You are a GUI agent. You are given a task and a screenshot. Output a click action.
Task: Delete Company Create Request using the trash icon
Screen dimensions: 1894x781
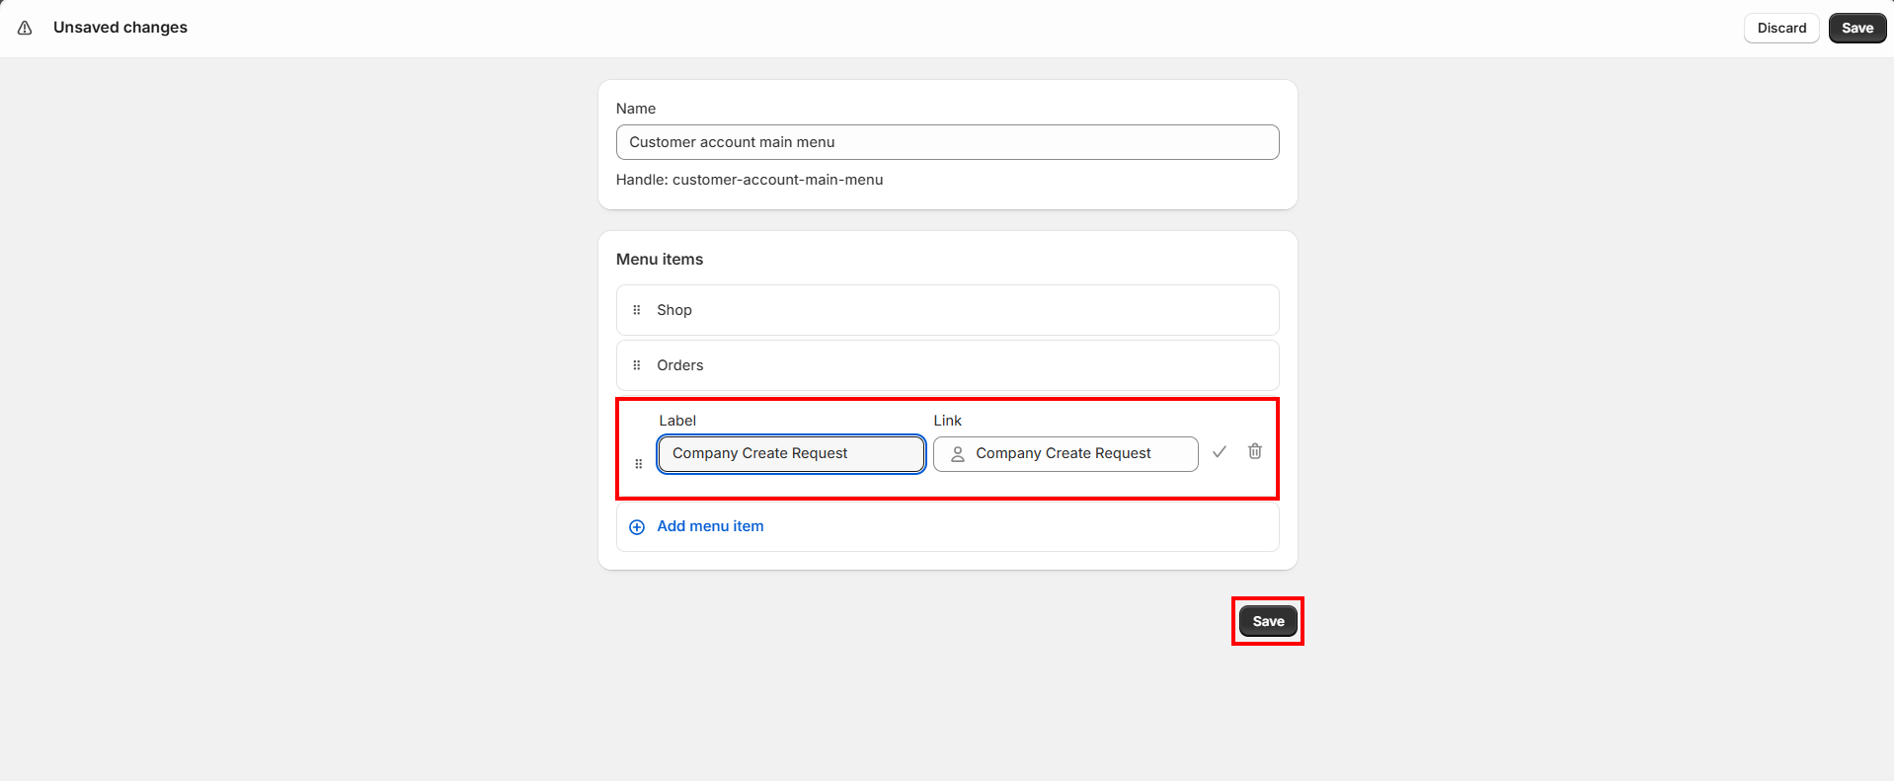point(1254,451)
